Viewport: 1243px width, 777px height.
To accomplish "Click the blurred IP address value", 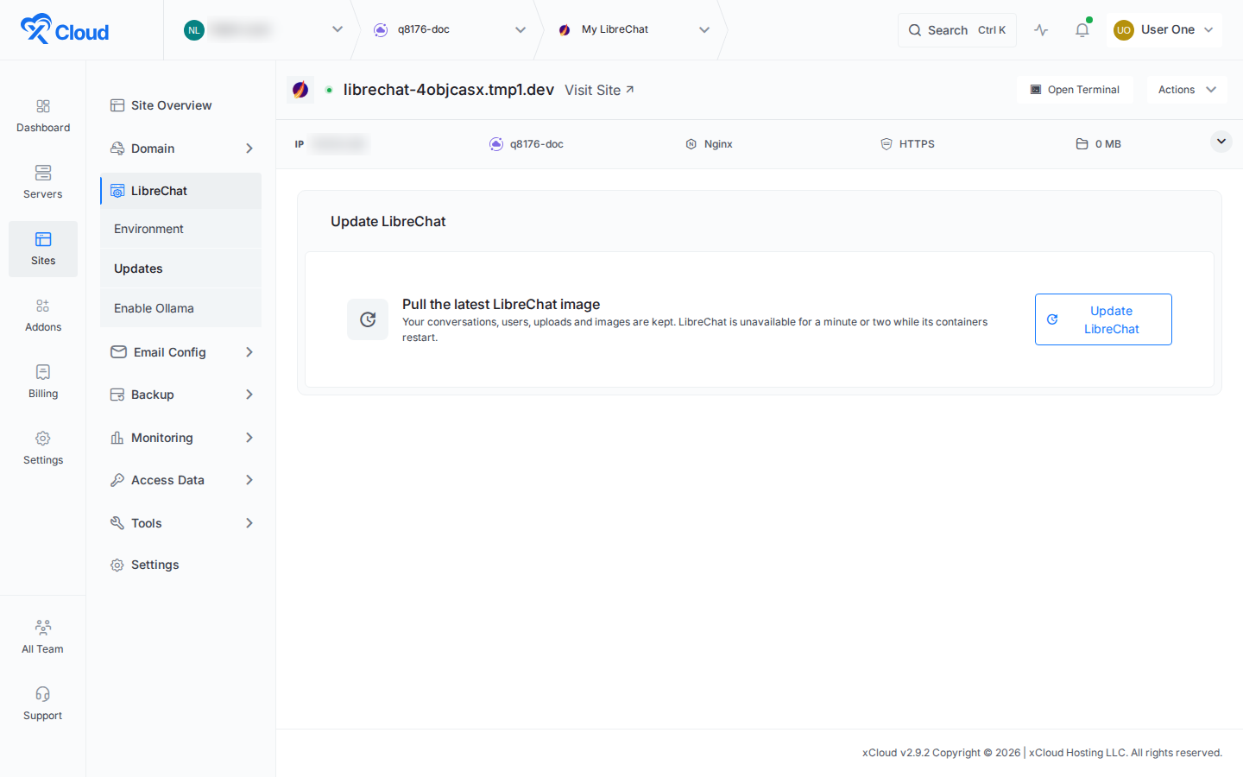I will tap(339, 144).
